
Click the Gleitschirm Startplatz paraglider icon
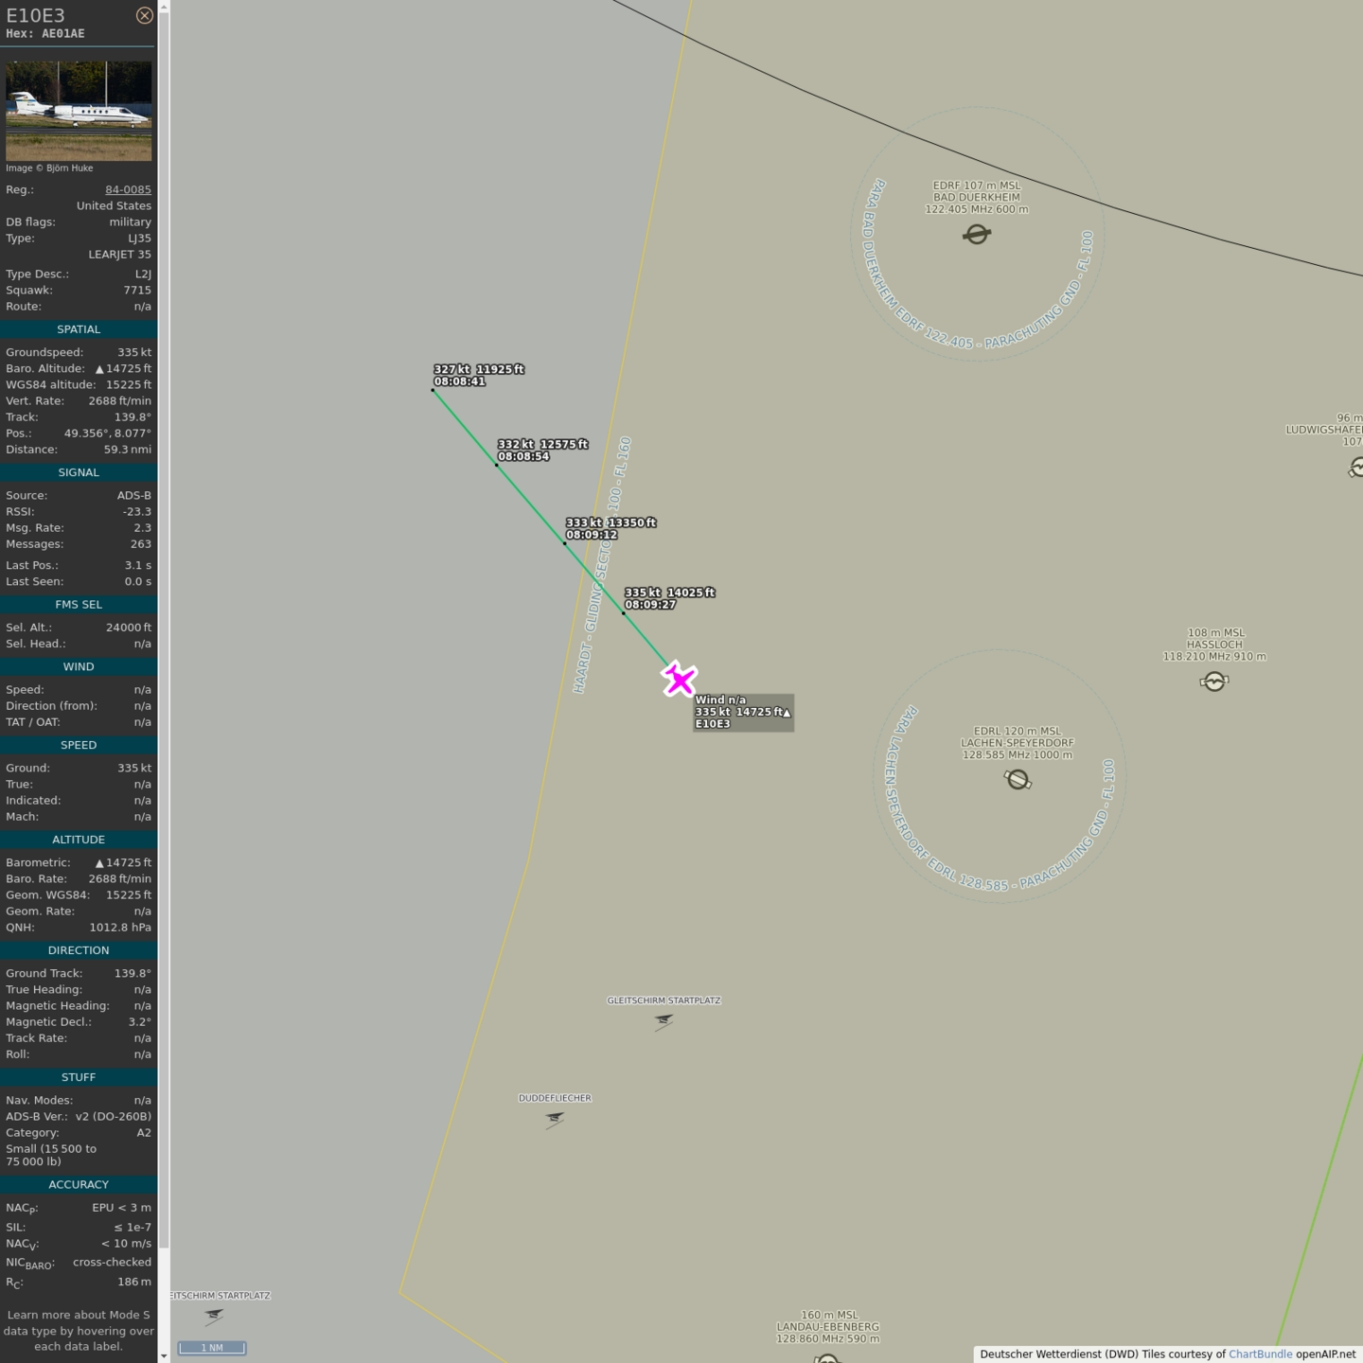coord(664,1020)
